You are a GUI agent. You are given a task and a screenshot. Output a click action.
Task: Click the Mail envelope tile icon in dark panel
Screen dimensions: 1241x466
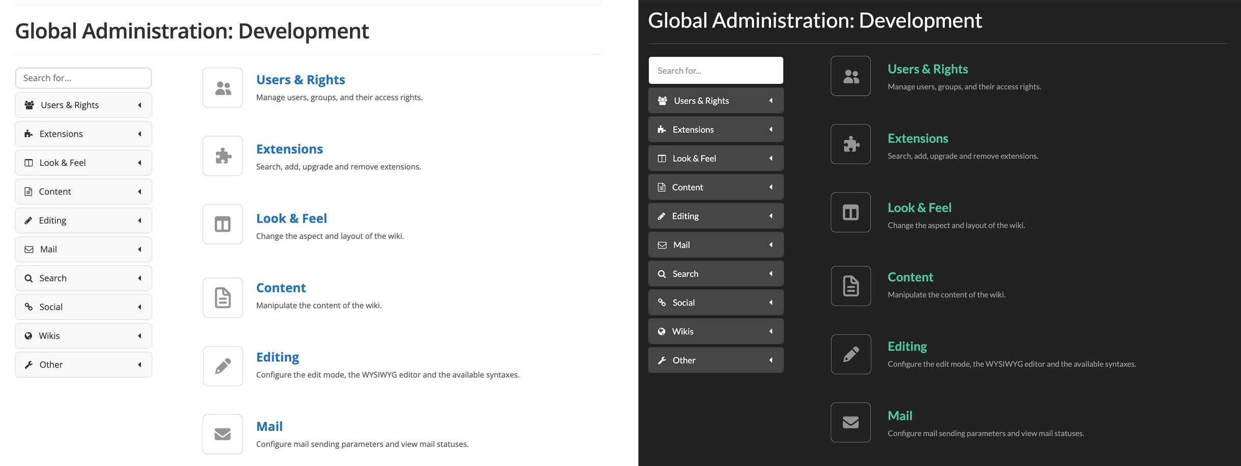[x=850, y=422]
